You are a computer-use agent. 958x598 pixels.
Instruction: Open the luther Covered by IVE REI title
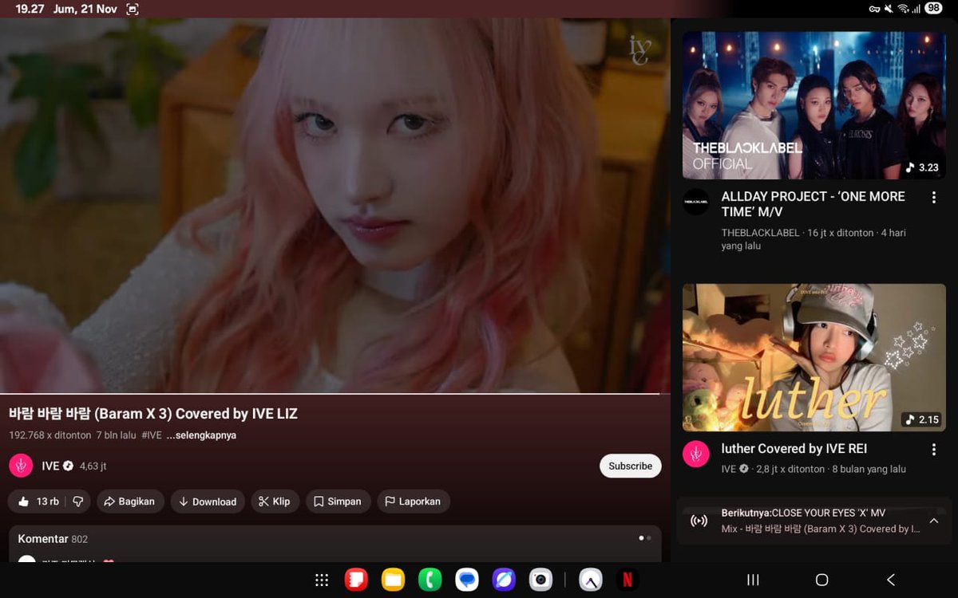[794, 449]
